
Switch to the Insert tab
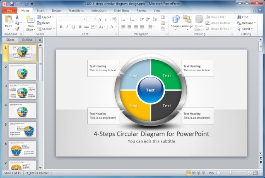pos(41,10)
